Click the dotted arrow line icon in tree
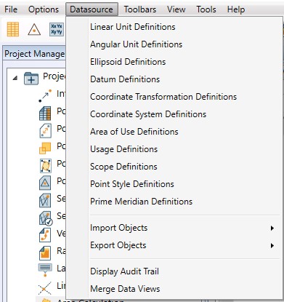 [45, 95]
